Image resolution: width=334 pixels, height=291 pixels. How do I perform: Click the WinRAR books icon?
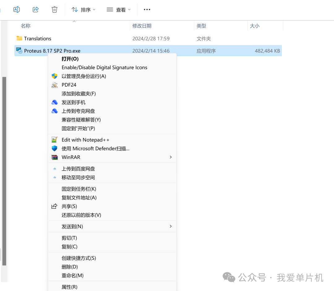(54, 157)
